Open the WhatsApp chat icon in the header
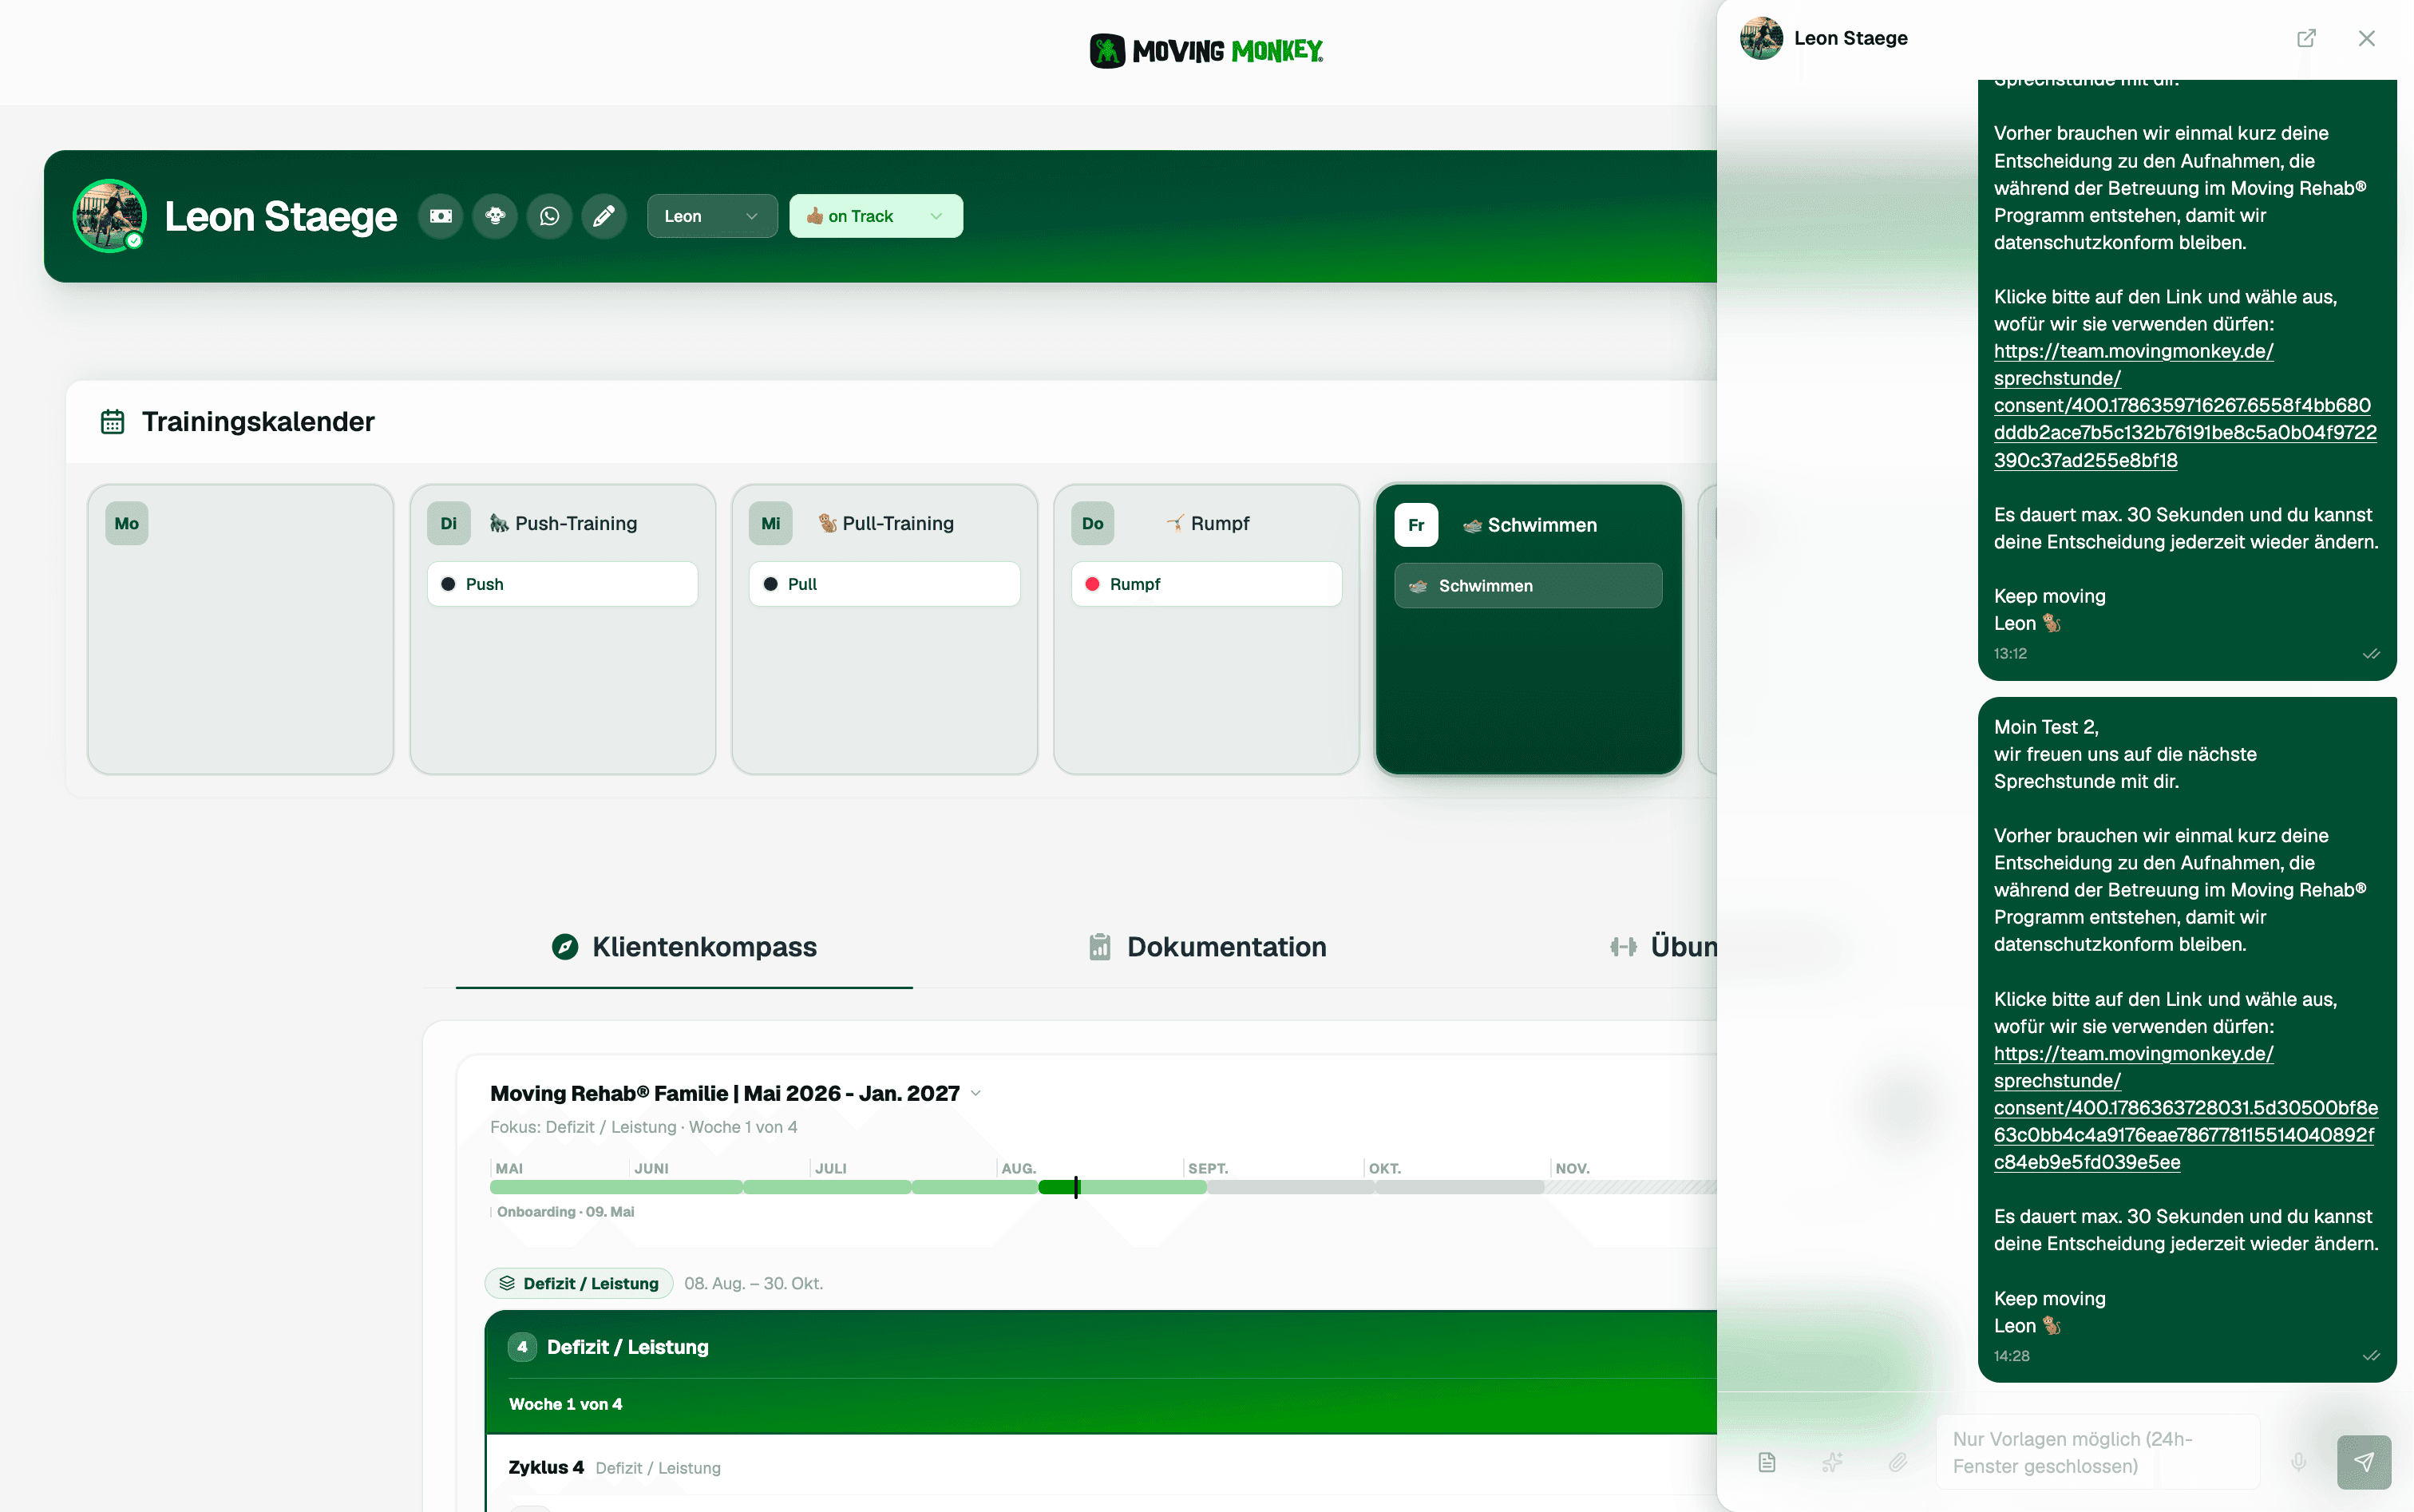Viewport: 2414px width, 1512px height. tap(549, 216)
